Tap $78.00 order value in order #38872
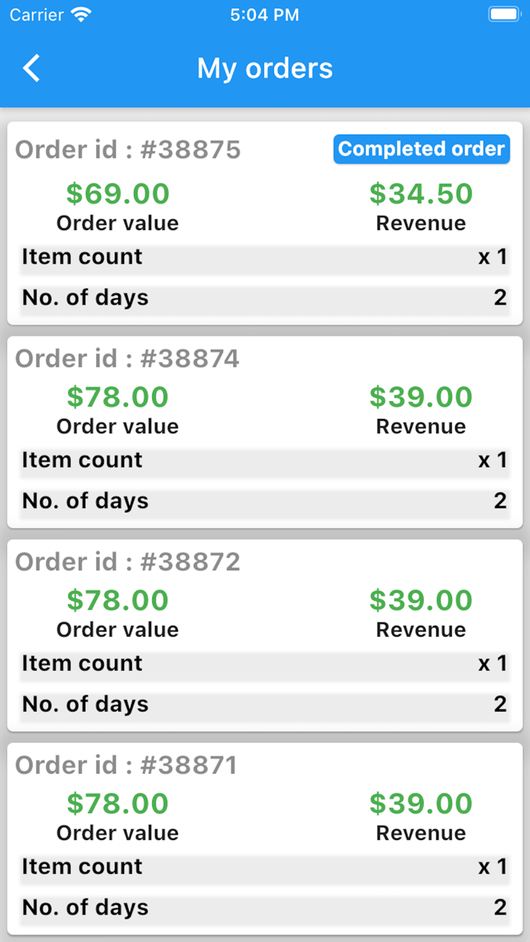This screenshot has height=942, width=530. [117, 600]
